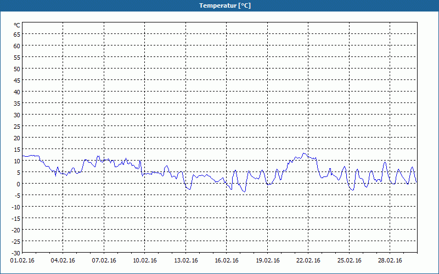Viewport: 439px width, 274px height.
Task: Select the 04.02.16 date label
Action: [63, 261]
